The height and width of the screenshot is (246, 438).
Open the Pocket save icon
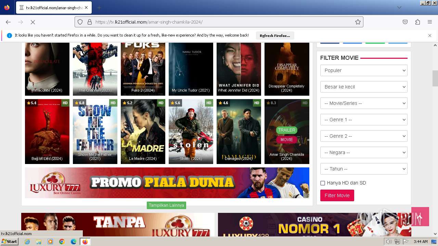(x=405, y=22)
